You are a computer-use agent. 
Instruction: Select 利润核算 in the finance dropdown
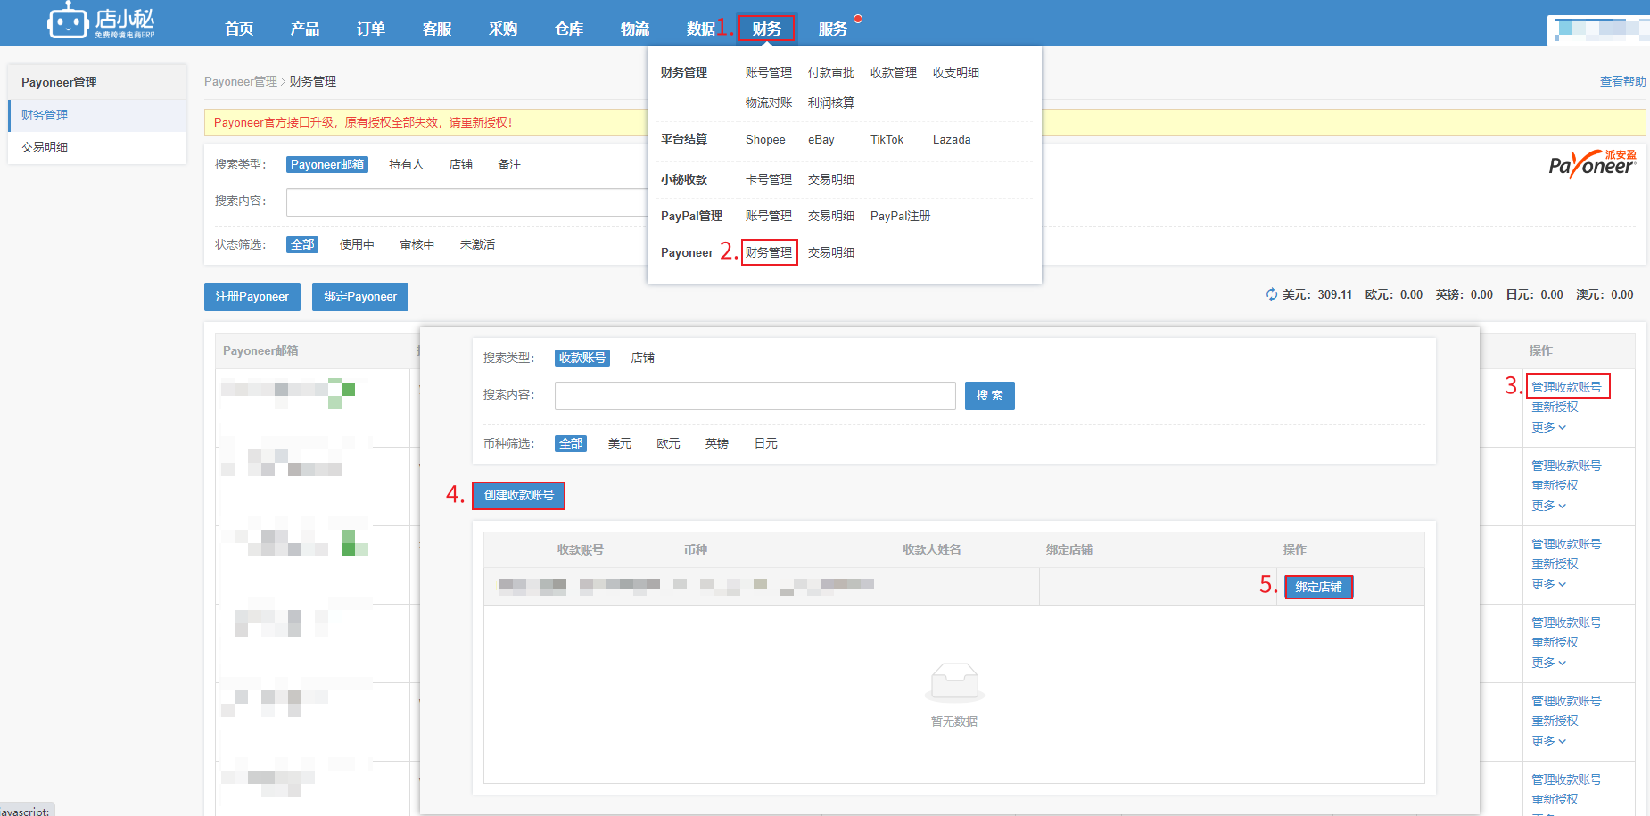pyautogui.click(x=831, y=103)
